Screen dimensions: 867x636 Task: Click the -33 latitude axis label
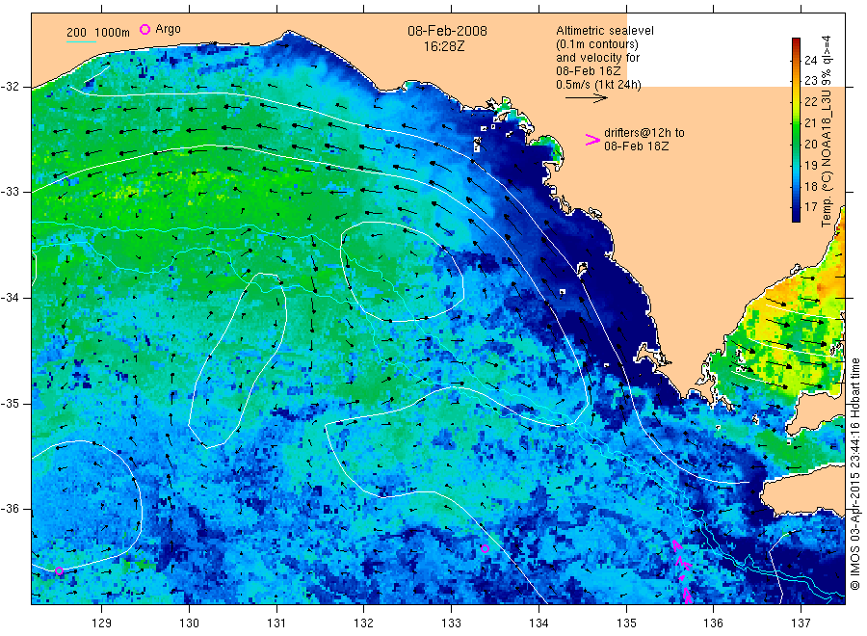point(10,192)
